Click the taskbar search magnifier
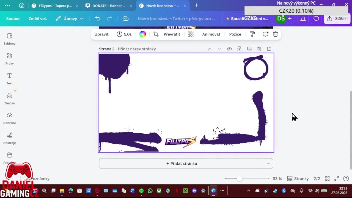Screen dimensions: 352x198 (x=44, y=191)
